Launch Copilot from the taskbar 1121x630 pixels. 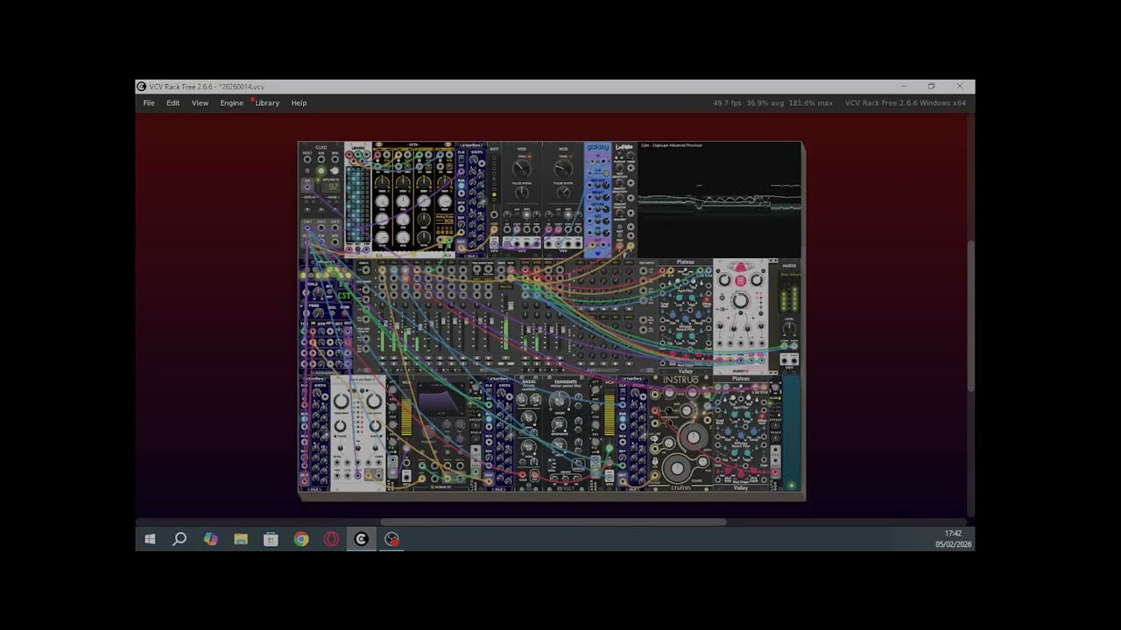pos(210,539)
